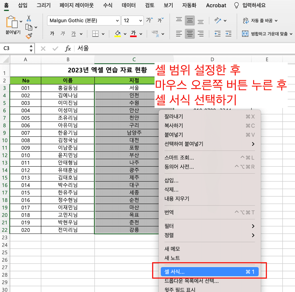
Task: Apply bold formatting with the 가 icon
Action: (x=52, y=33)
